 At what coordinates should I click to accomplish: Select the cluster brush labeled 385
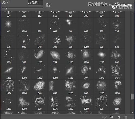[70, 41]
